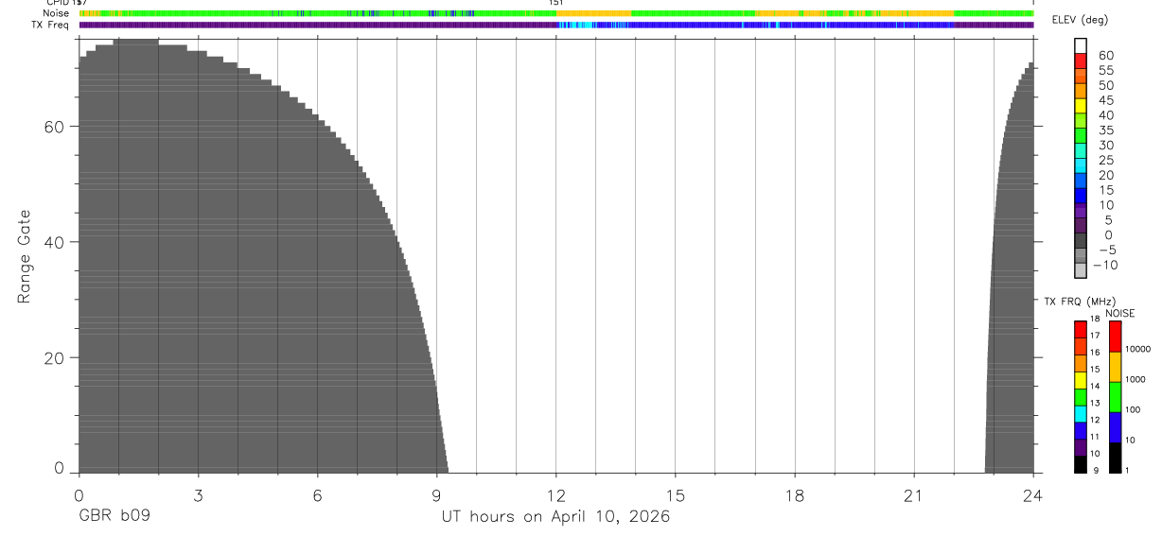The width and height of the screenshot is (1162, 536).
Task: Click the '21' tick on UT hours axis
Action: [914, 495]
